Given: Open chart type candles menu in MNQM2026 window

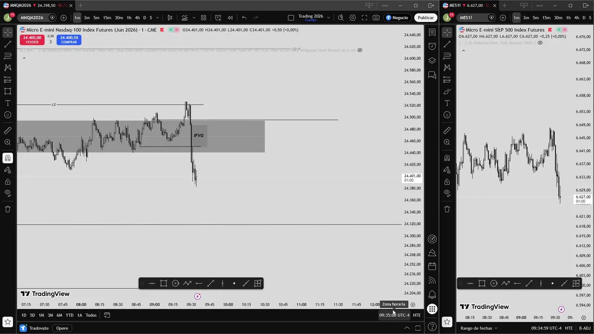Looking at the screenshot, I should pyautogui.click(x=170, y=18).
